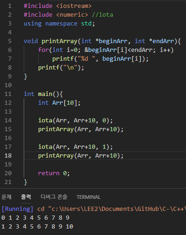Select the 출력 output tab
The height and width of the screenshot is (235, 186).
pyautogui.click(x=26, y=197)
